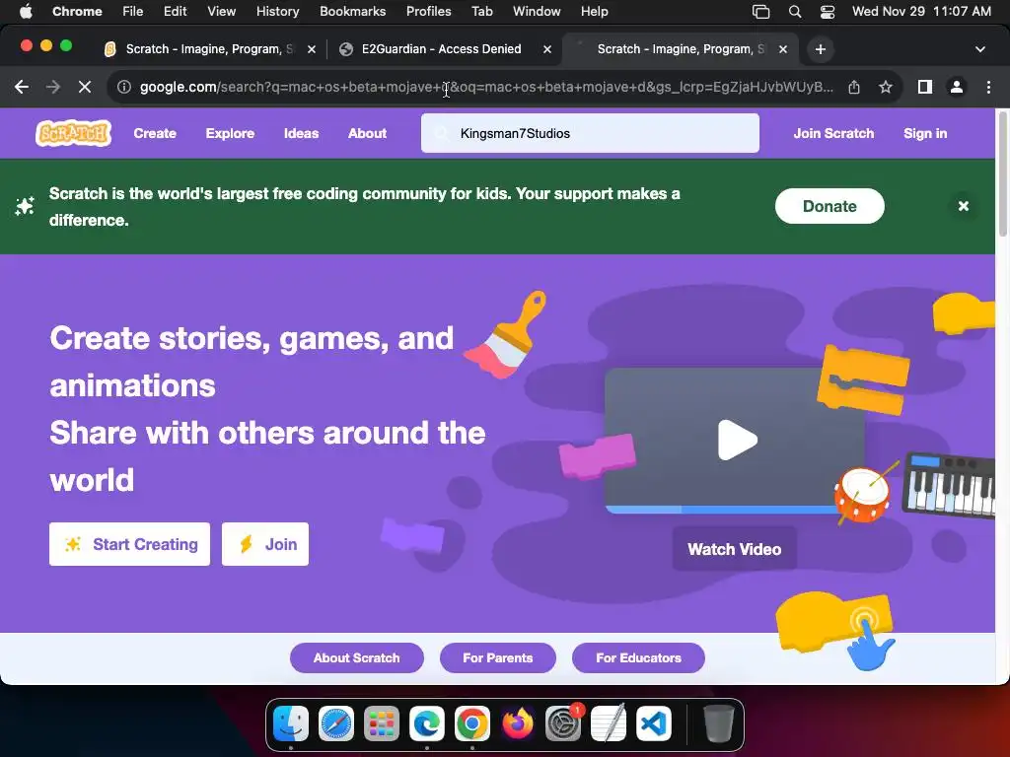1010x757 pixels.
Task: Bookmark this page with star icon
Action: click(x=886, y=87)
